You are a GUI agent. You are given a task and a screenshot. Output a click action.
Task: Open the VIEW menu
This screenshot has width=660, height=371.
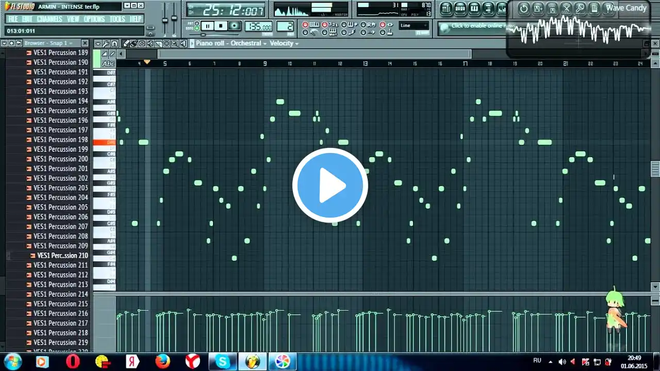pyautogui.click(x=73, y=19)
